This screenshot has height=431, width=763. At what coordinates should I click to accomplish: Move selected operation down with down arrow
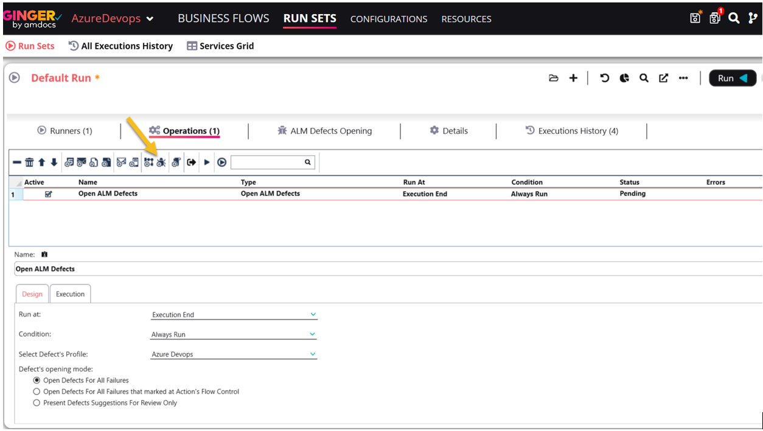pos(54,163)
